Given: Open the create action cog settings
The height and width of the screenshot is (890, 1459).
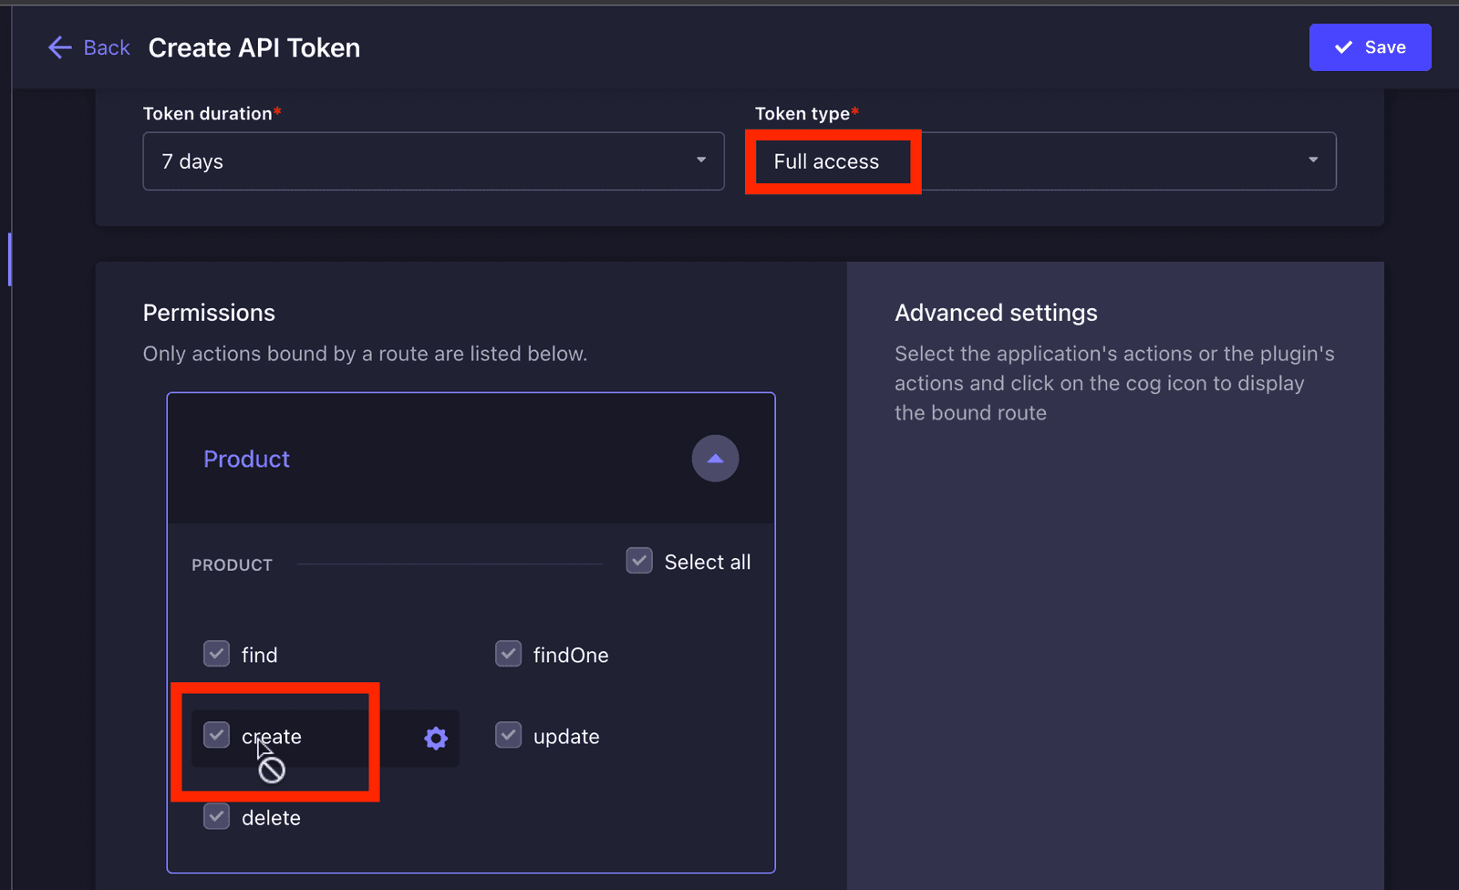Looking at the screenshot, I should tap(436, 738).
